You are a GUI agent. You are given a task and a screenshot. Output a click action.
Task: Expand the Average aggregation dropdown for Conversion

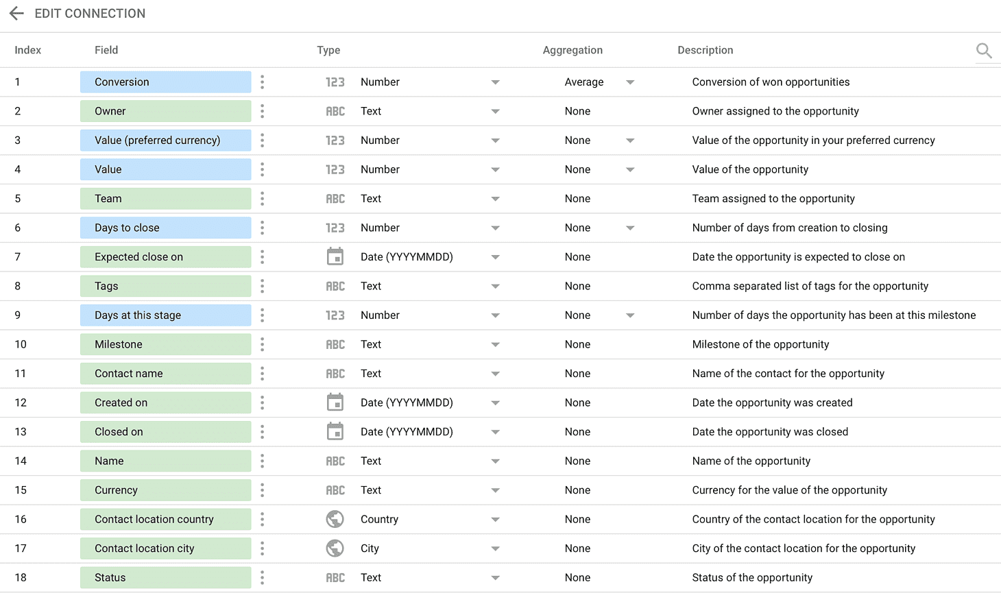point(630,82)
